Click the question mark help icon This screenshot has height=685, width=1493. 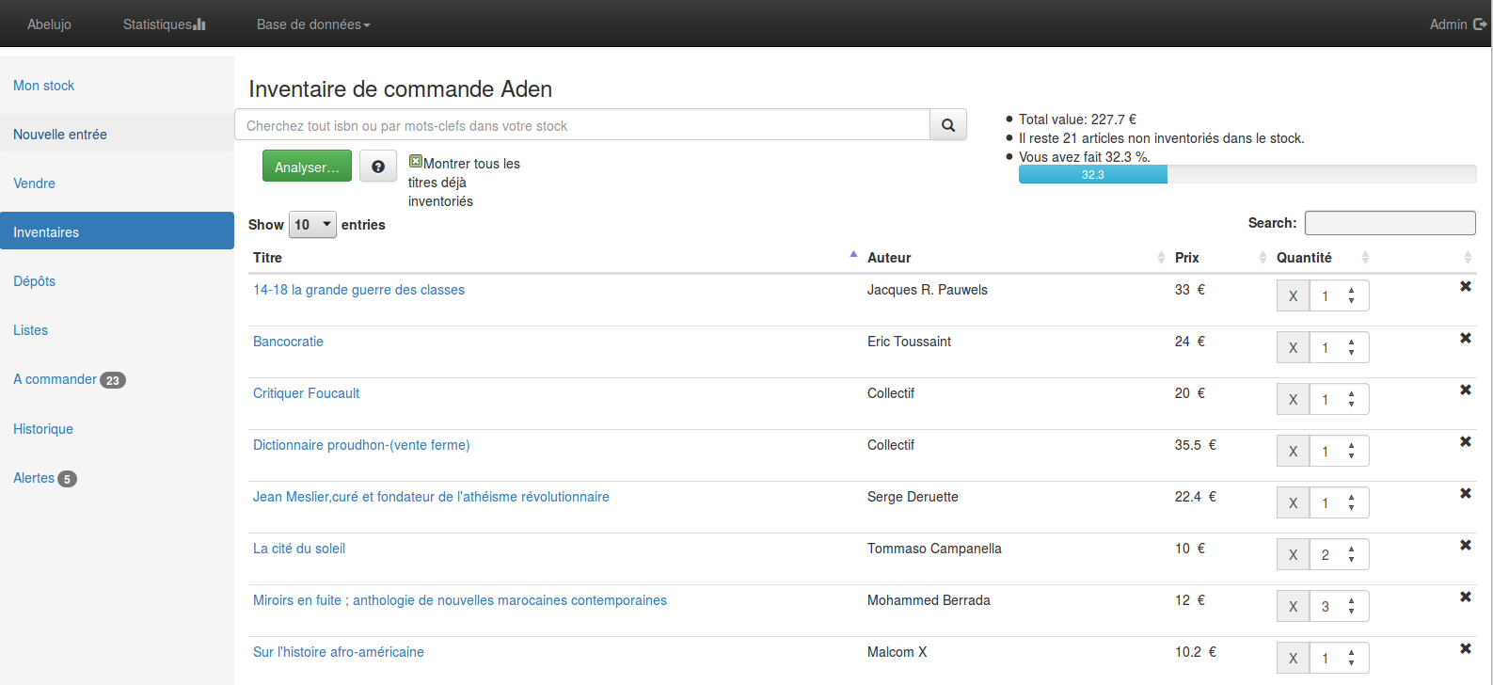pos(378,167)
